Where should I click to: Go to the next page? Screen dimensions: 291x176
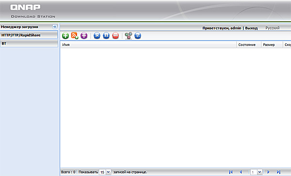click(x=268, y=172)
